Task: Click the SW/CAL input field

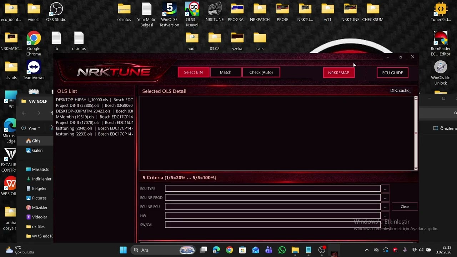Action: [273, 225]
